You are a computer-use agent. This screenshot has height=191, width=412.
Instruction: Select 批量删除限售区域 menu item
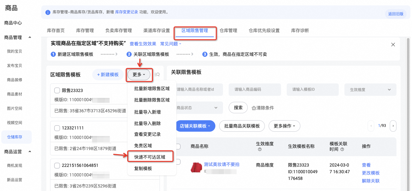(x=152, y=100)
